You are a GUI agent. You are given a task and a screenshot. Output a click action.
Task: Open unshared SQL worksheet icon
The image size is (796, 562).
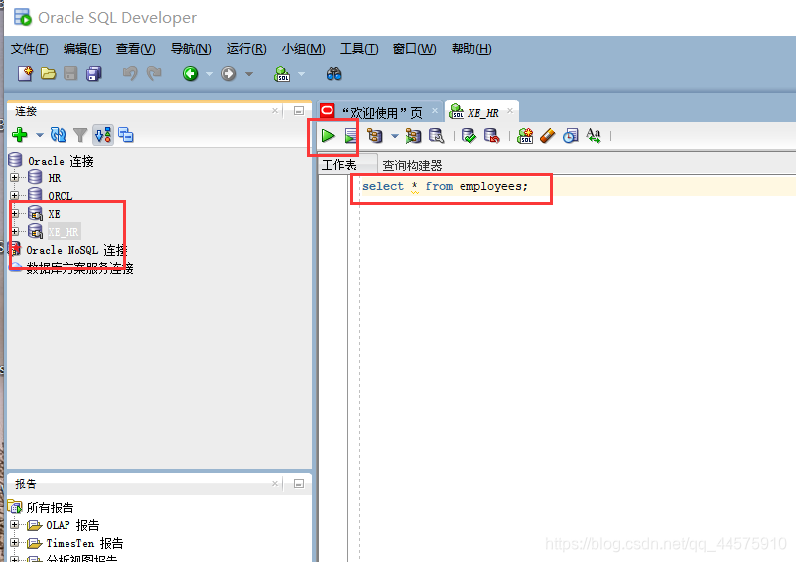click(x=525, y=136)
